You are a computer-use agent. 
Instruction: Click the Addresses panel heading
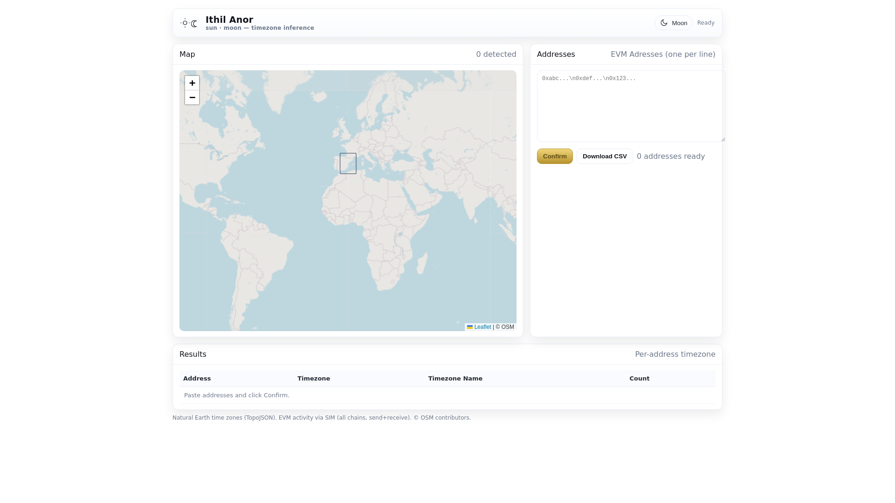click(556, 54)
